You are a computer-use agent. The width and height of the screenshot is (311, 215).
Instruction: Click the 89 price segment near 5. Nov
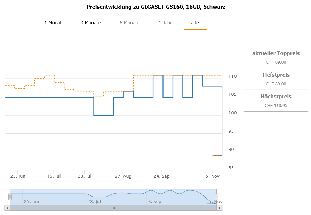pos(217,155)
